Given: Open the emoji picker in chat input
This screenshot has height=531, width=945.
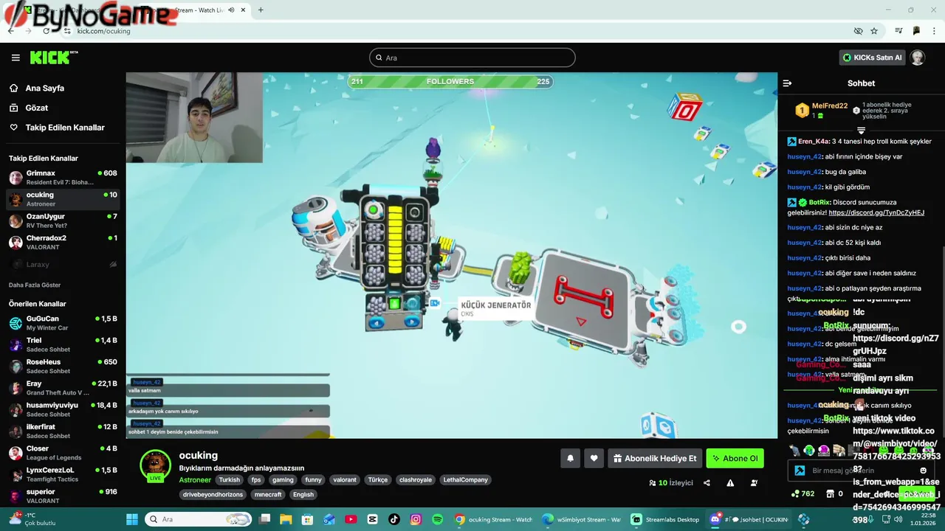Looking at the screenshot, I should tap(923, 470).
